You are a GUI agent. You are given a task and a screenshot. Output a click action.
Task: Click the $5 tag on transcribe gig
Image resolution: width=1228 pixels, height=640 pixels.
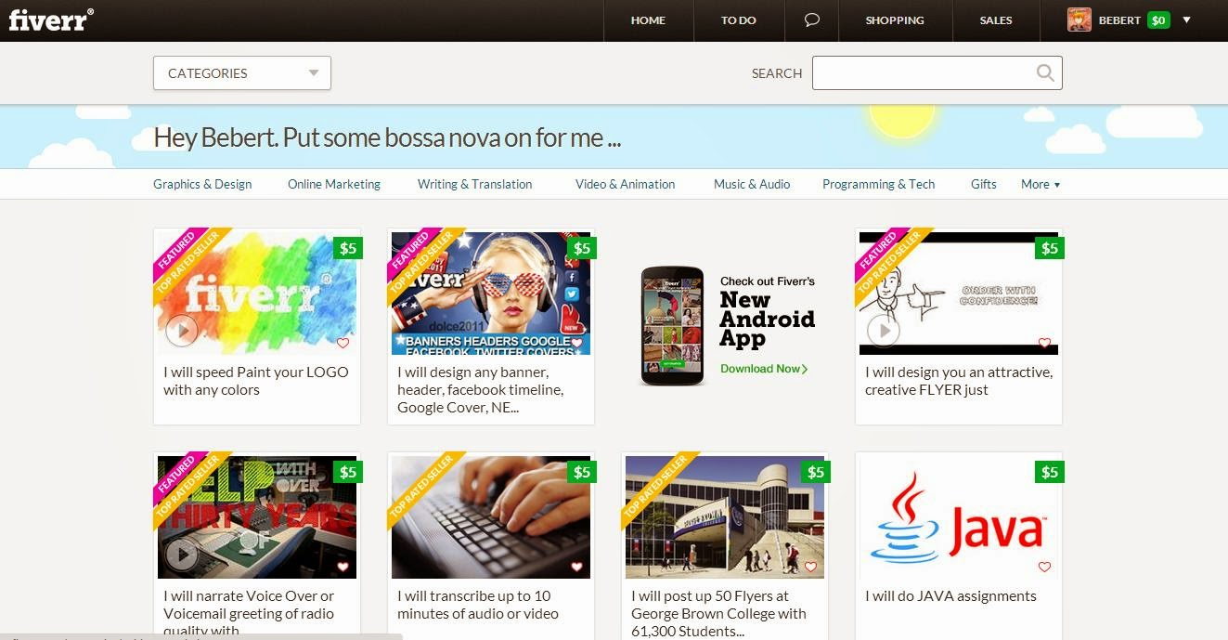(582, 472)
